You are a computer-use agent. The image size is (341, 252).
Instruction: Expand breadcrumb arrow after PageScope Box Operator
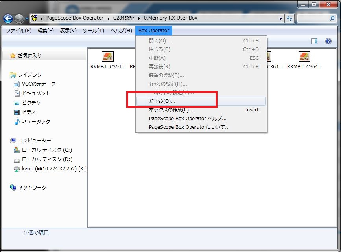pos(110,18)
